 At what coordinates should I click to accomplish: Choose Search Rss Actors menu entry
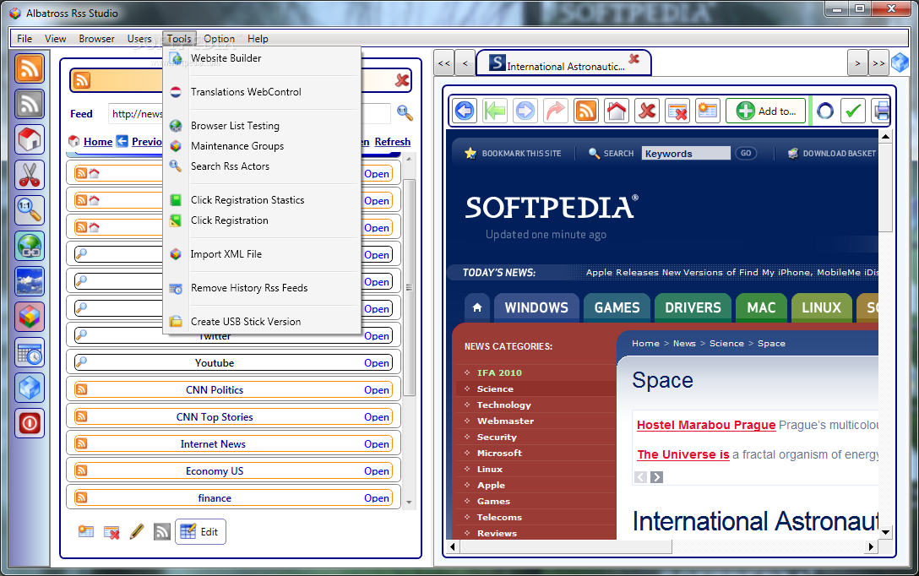pyautogui.click(x=262, y=166)
